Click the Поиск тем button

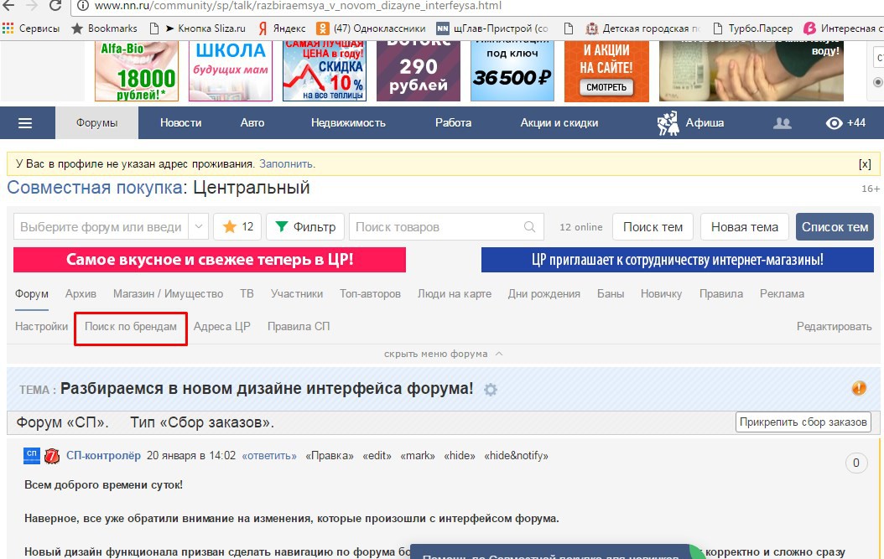[x=653, y=226]
